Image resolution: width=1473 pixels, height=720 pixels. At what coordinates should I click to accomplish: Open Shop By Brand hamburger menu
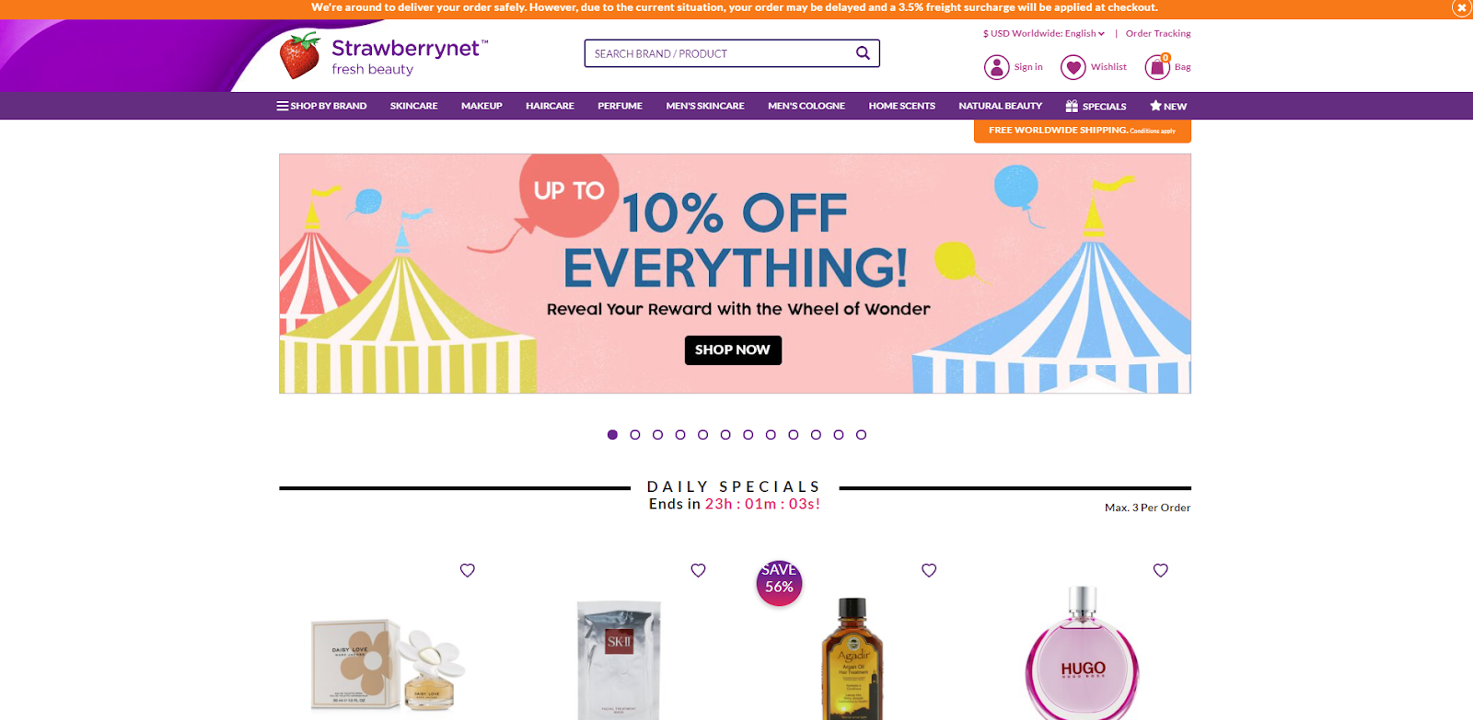pos(321,106)
